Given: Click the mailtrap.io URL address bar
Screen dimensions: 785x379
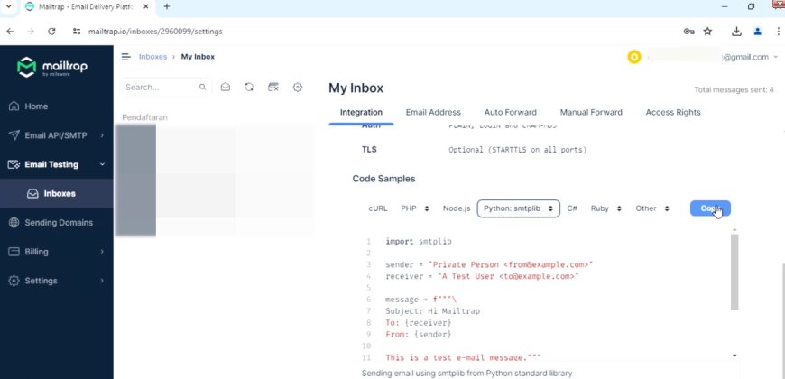Looking at the screenshot, I should pos(155,31).
